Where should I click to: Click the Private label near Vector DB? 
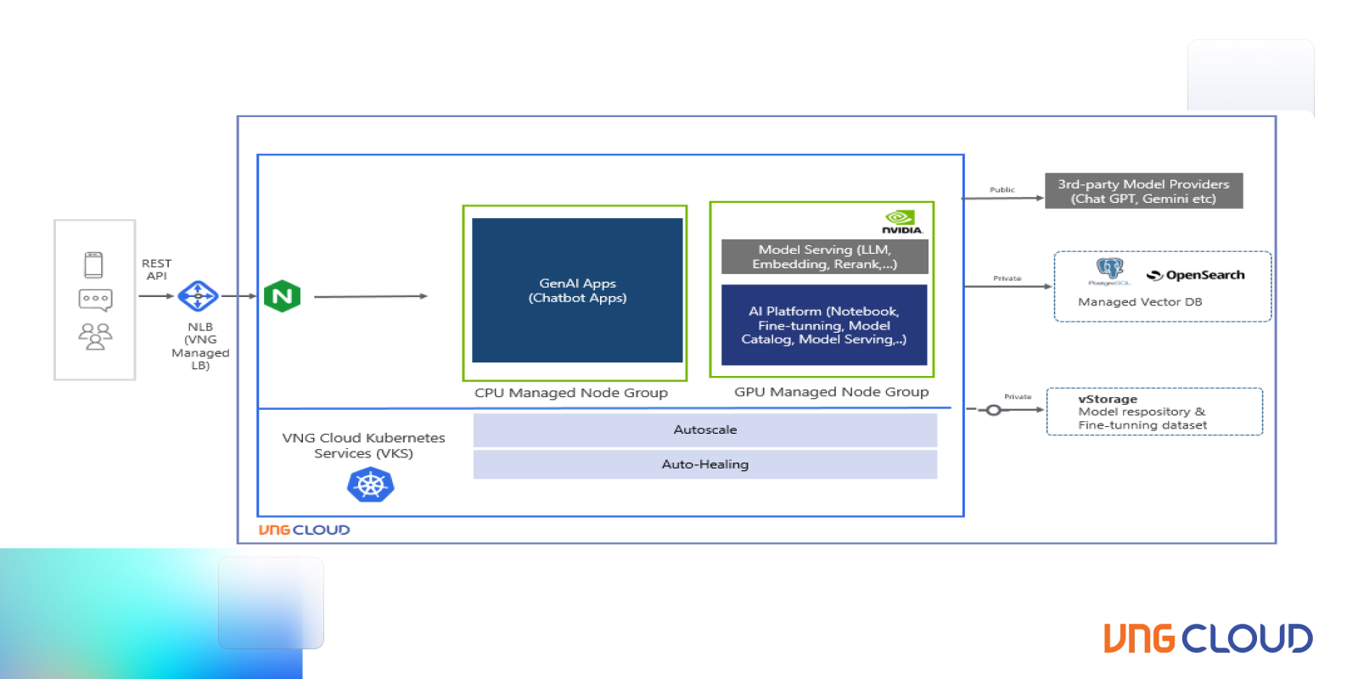click(x=1007, y=278)
